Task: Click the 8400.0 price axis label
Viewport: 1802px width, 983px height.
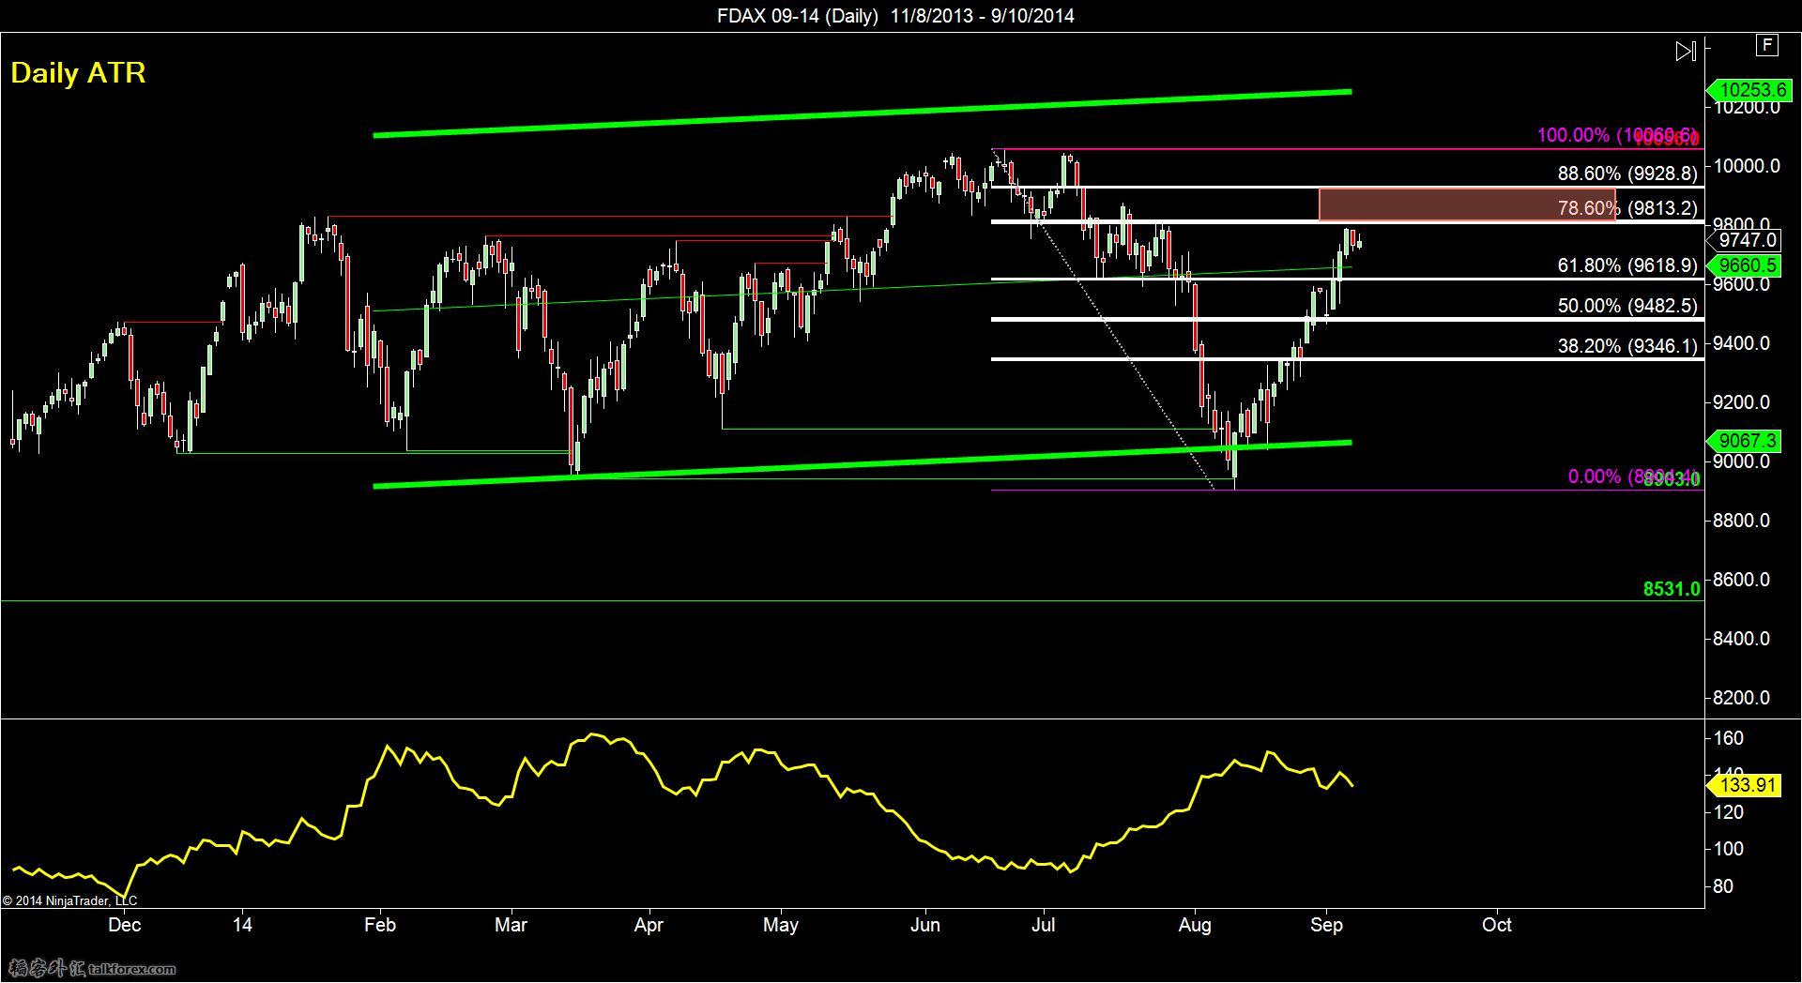Action: (1742, 639)
